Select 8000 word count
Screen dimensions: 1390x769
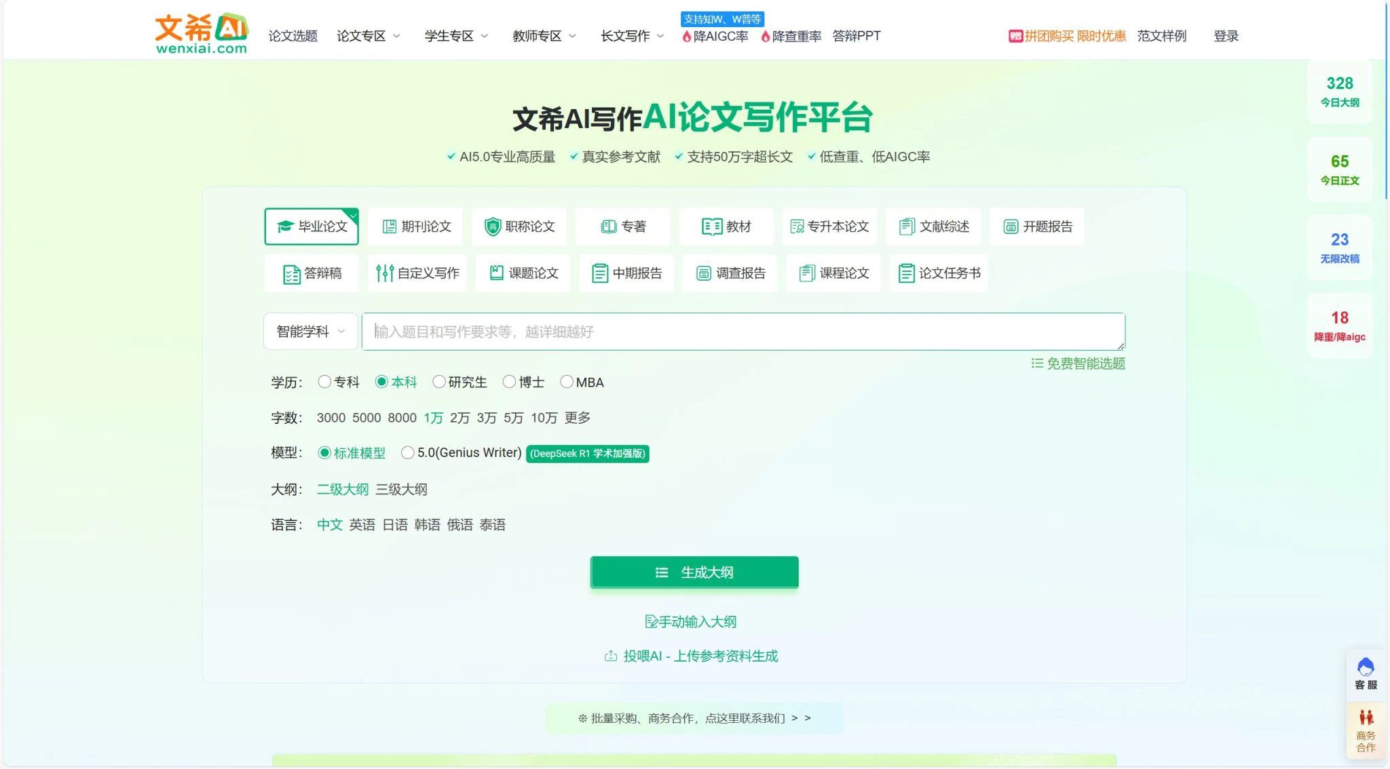click(402, 418)
